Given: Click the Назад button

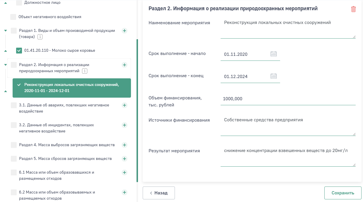Looking at the screenshot, I should (x=159, y=193).
